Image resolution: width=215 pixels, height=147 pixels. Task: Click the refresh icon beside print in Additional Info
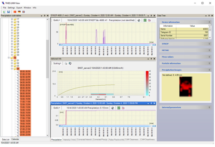70,64
